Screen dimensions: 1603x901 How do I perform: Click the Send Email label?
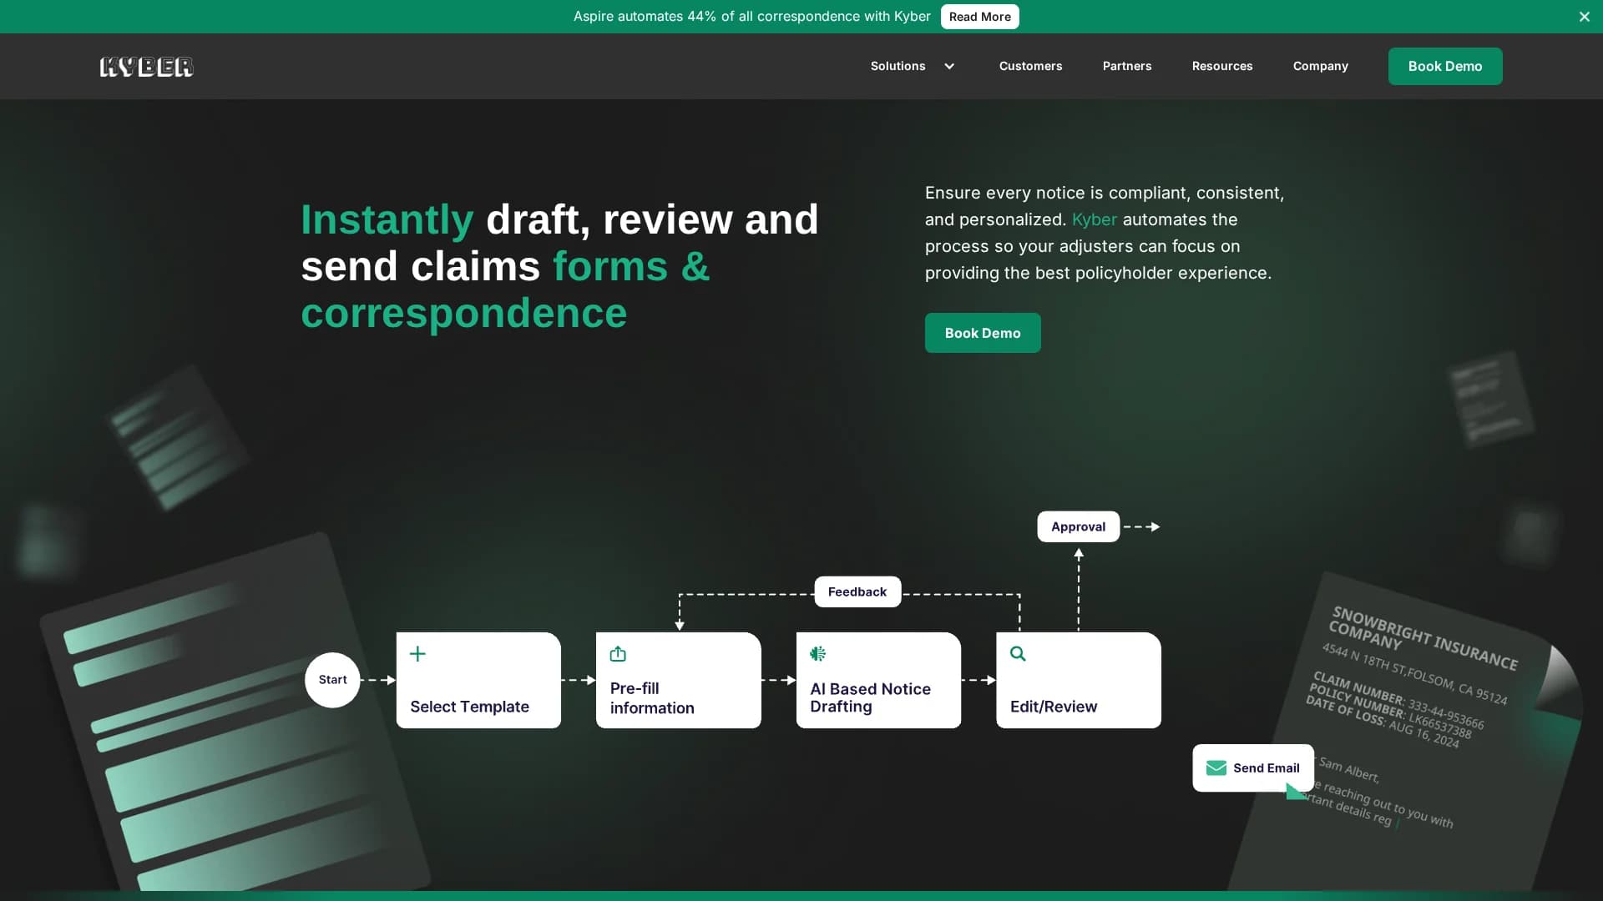(1266, 768)
